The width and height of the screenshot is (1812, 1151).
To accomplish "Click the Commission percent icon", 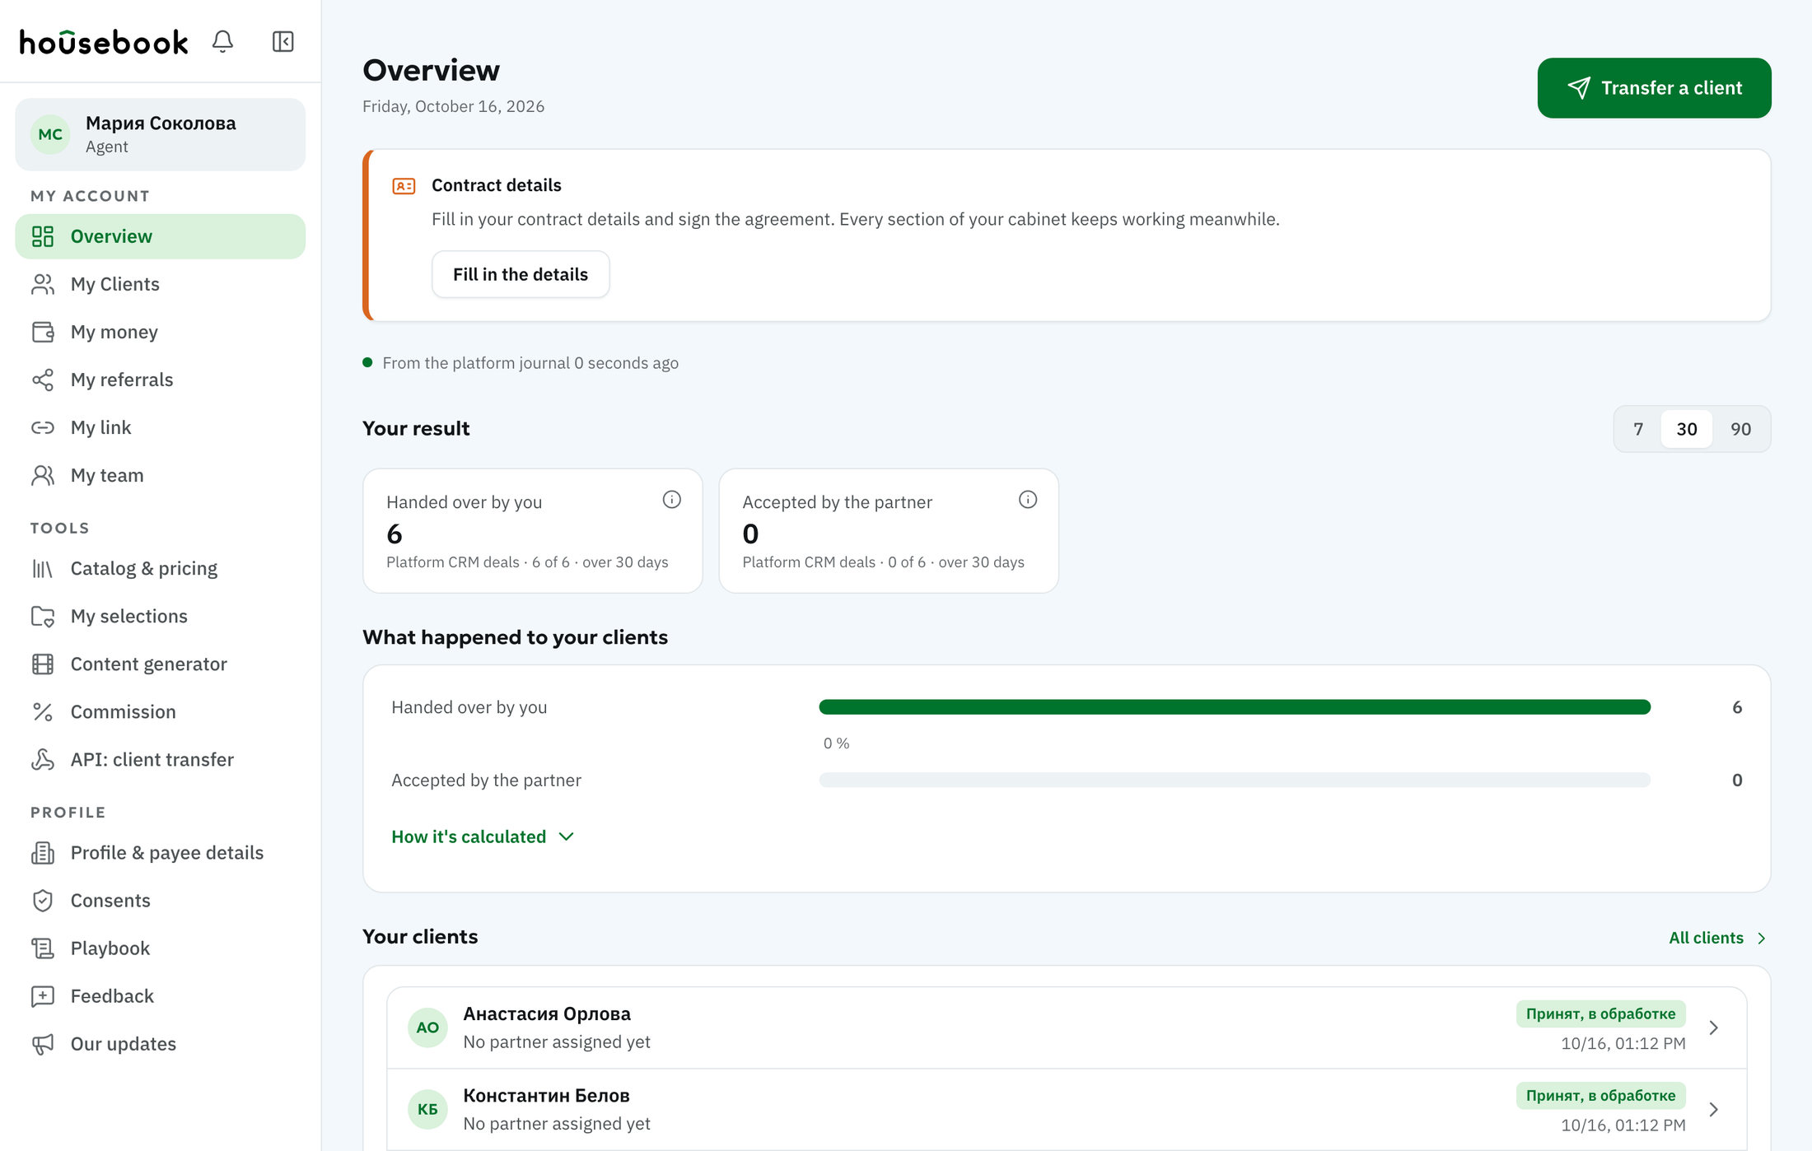I will [43, 711].
